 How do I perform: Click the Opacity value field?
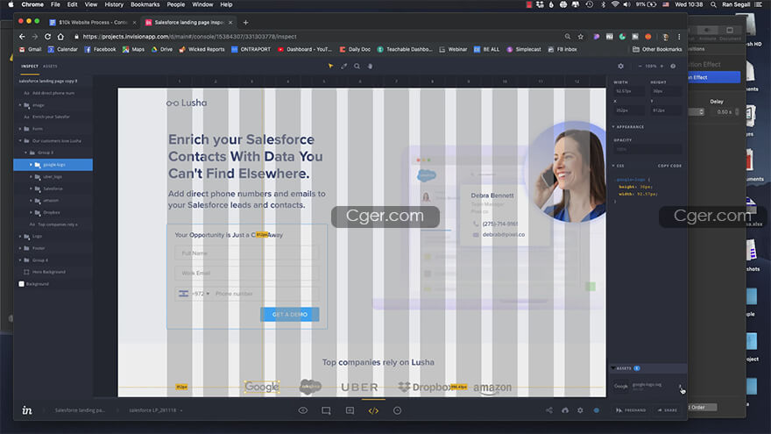point(647,148)
